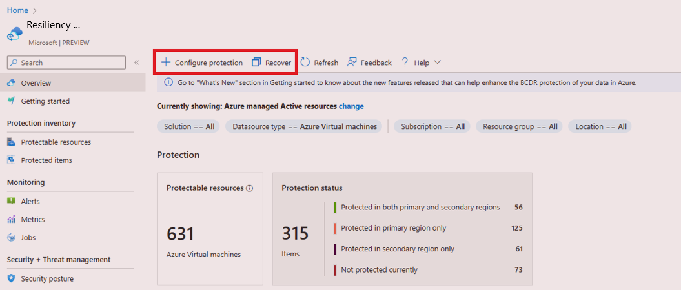The image size is (681, 290).
Task: Click 'Protected in primary region only' row
Action: 428,228
